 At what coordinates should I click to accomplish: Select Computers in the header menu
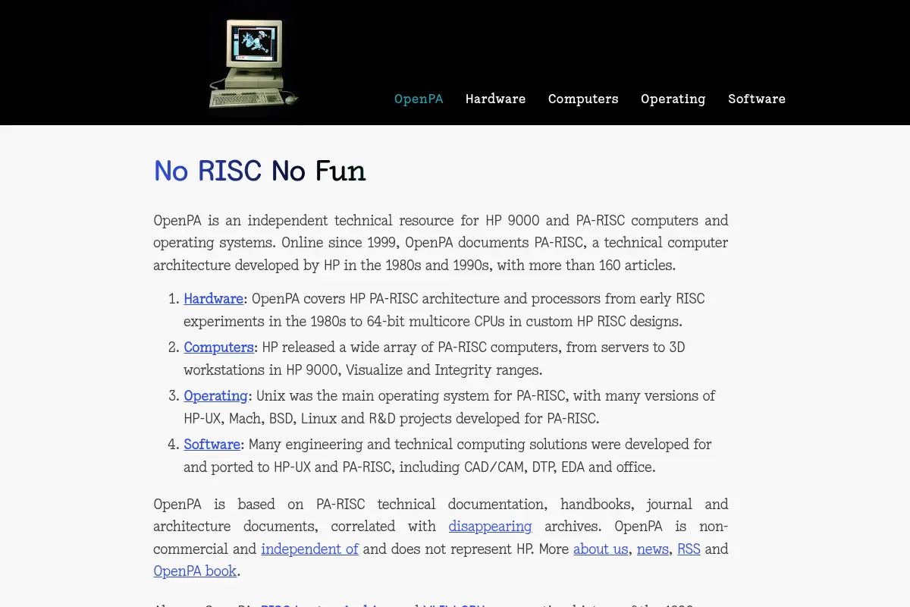click(583, 99)
